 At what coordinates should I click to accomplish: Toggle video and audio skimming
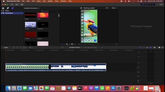click(141, 48)
